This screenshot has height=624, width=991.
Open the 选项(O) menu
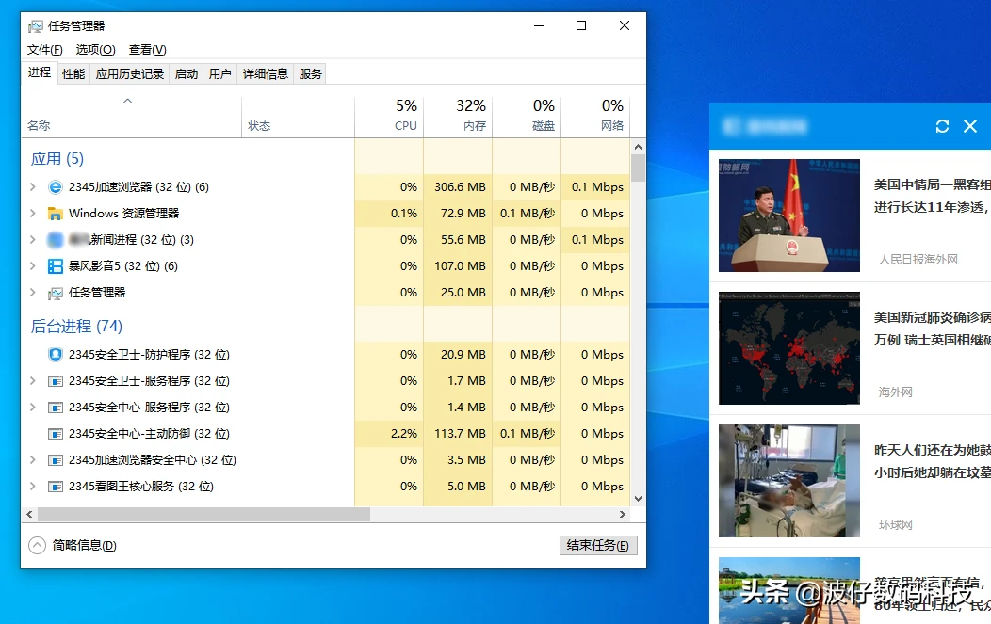[x=95, y=50]
